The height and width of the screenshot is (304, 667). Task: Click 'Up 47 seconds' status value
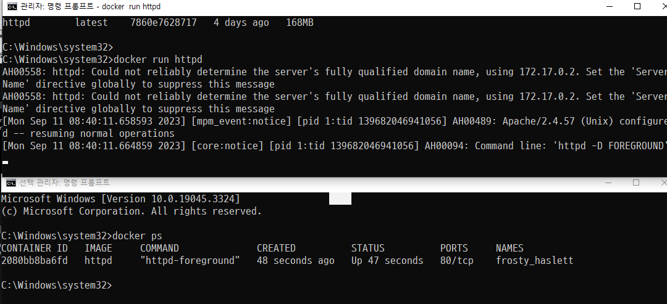point(387,260)
